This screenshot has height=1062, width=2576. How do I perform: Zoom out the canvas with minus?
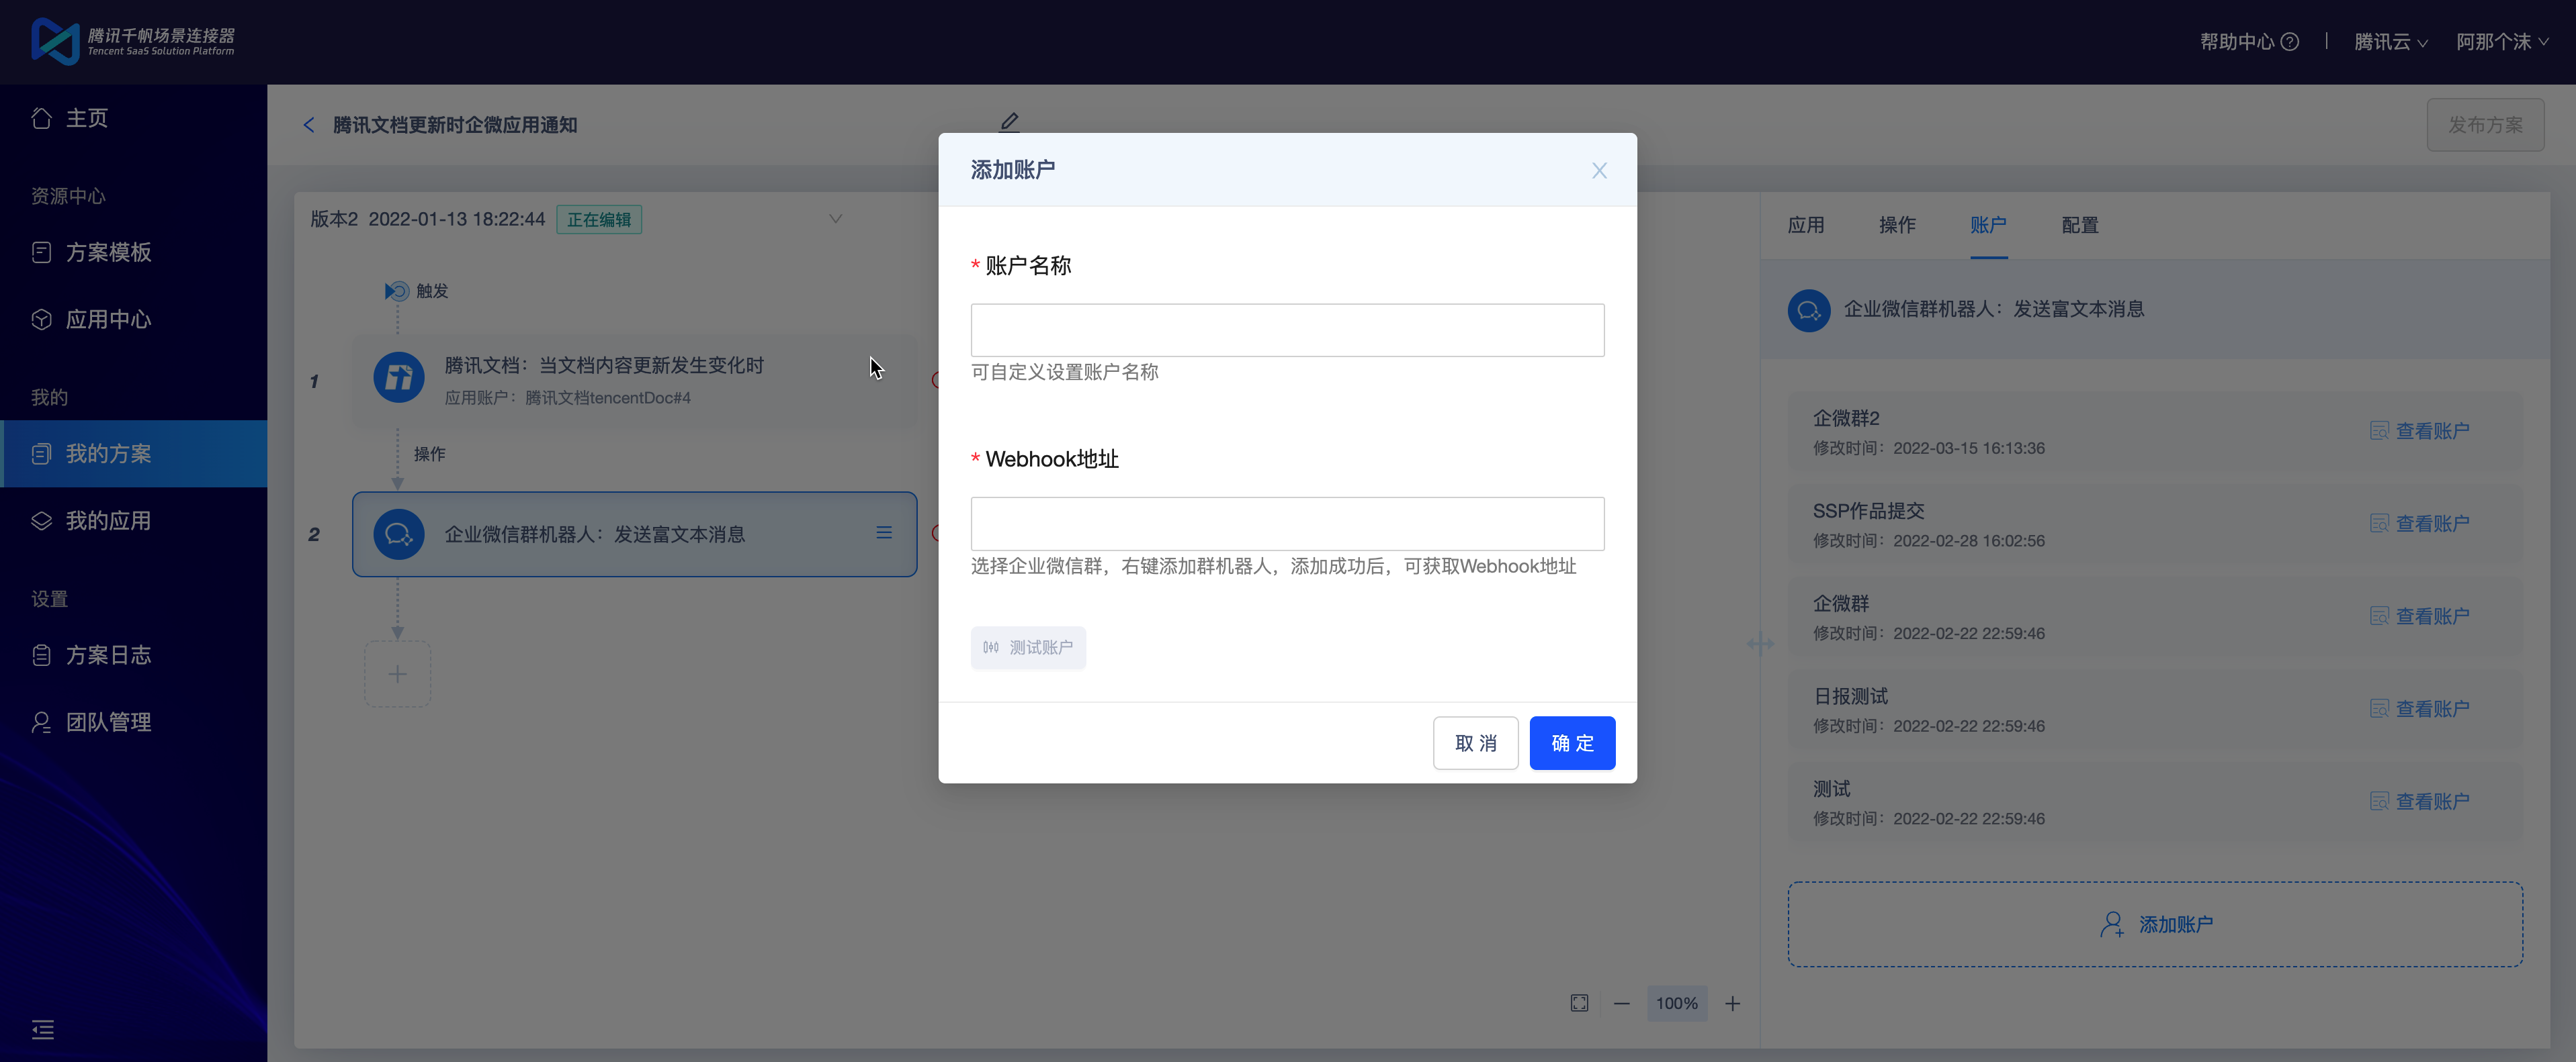[1622, 1003]
